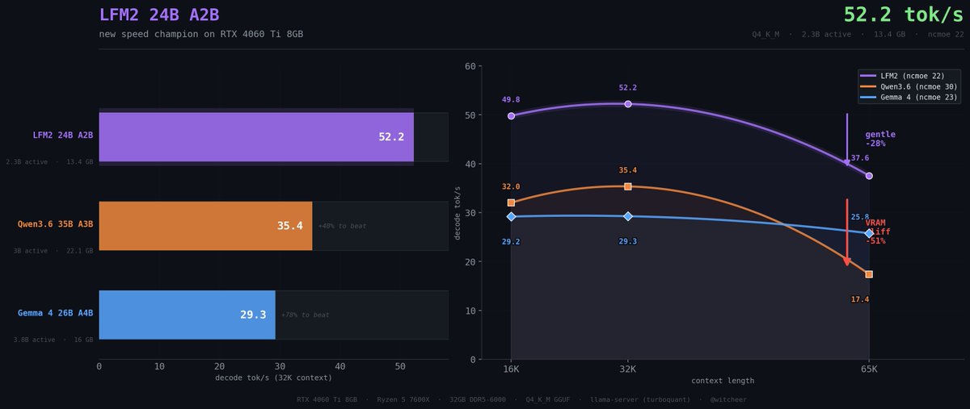Viewport: 970px width, 409px height.
Task: Click the 29.3 label below Gemma line
Action: (628, 241)
